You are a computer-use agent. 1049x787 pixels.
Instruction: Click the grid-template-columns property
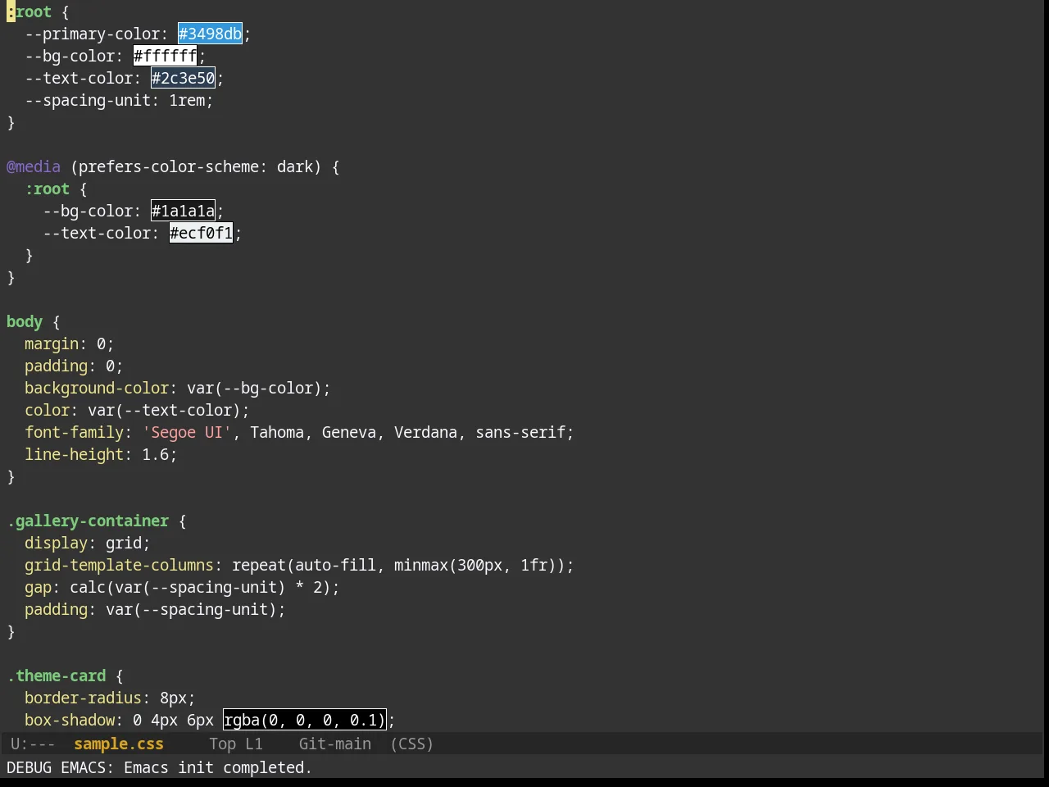point(119,565)
